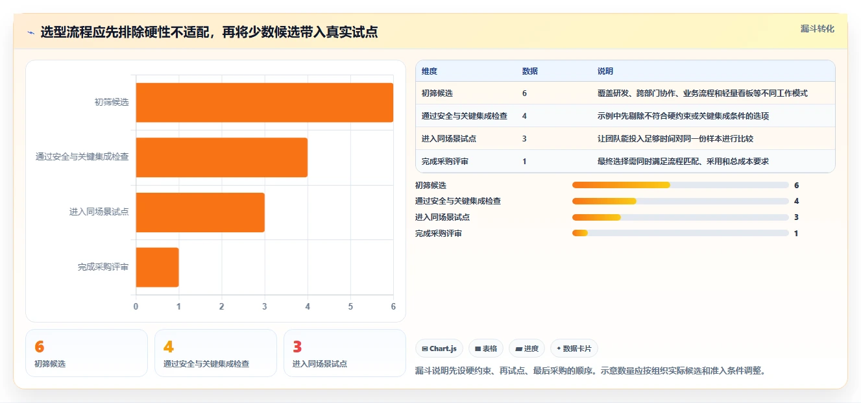
Task: Click the 漏斗转化 label in header
Action: (x=817, y=29)
